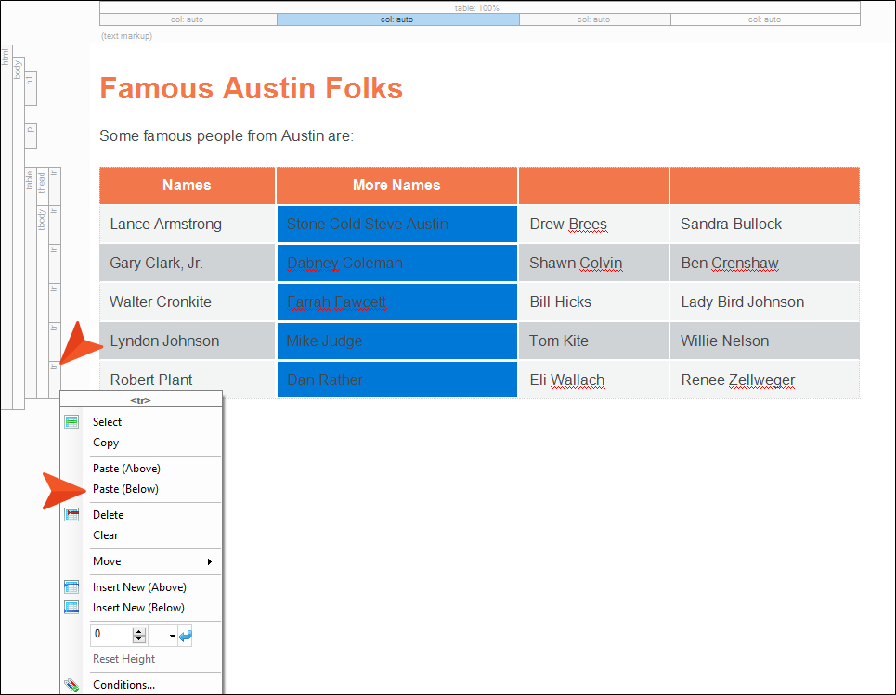Screen dimensions: 896x695
Task: Select the body structure bar
Action: tap(19, 233)
